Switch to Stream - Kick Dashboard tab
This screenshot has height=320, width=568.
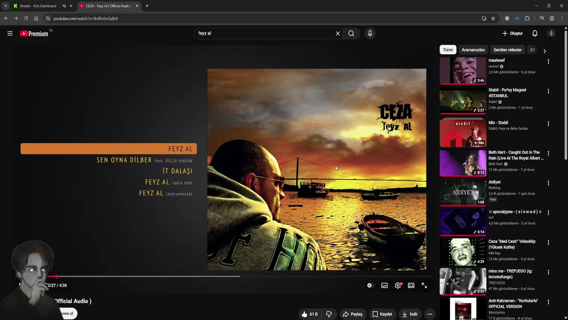pyautogui.click(x=38, y=6)
